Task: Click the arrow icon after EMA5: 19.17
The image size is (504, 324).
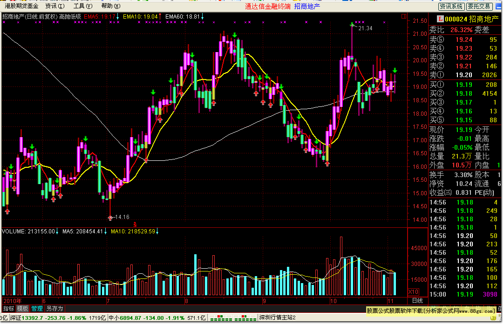Action: 118,16
